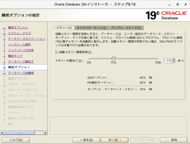Screen dimensions: 190x144
Task: Click the memory allocation slider thumb
Action: (113, 59)
